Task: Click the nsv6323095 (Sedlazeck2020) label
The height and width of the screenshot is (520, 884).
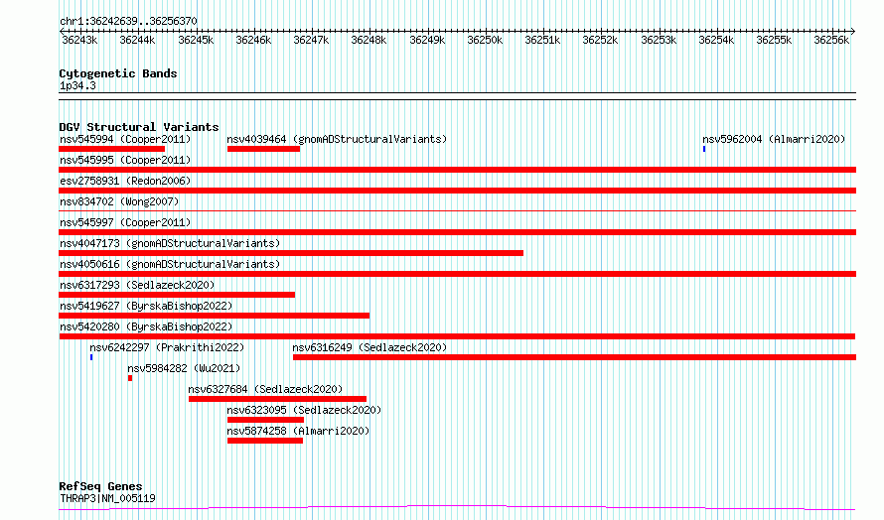Action: (x=304, y=410)
